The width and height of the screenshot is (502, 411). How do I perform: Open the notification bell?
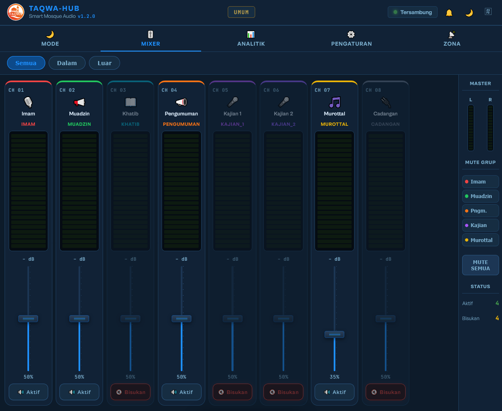tap(449, 12)
